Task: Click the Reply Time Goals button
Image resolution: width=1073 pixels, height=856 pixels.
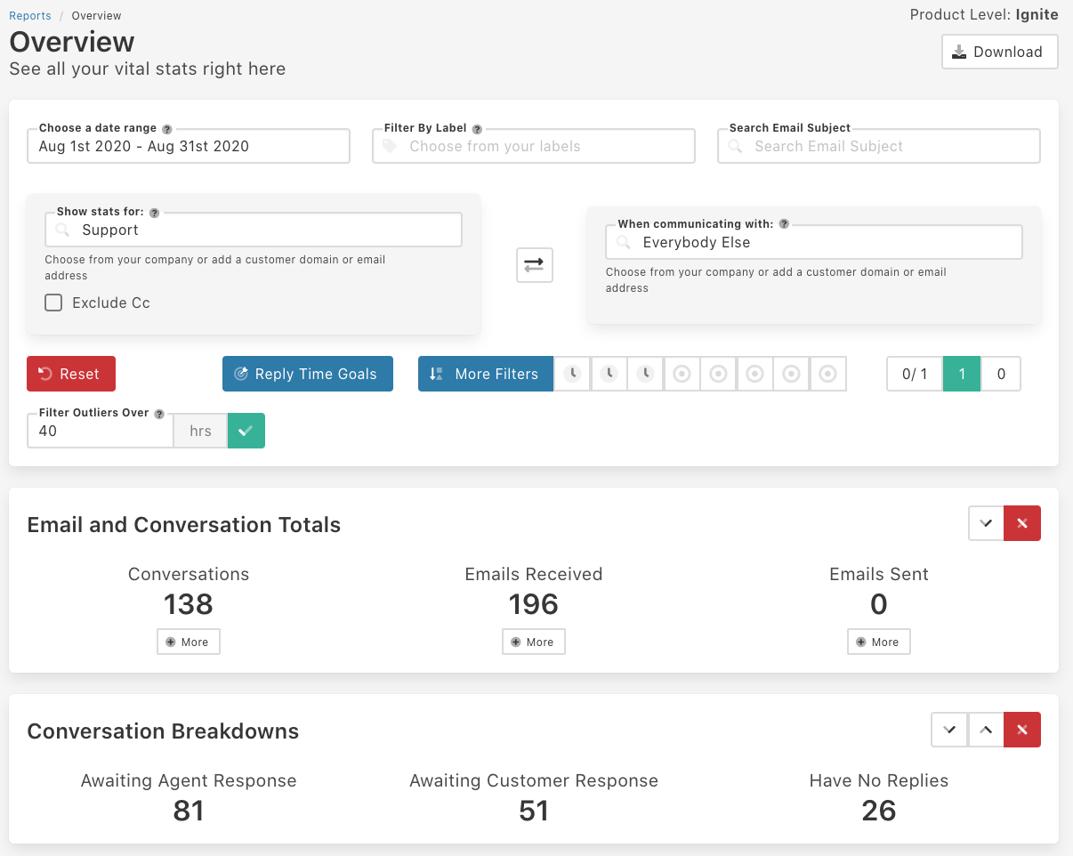Action: coord(307,374)
